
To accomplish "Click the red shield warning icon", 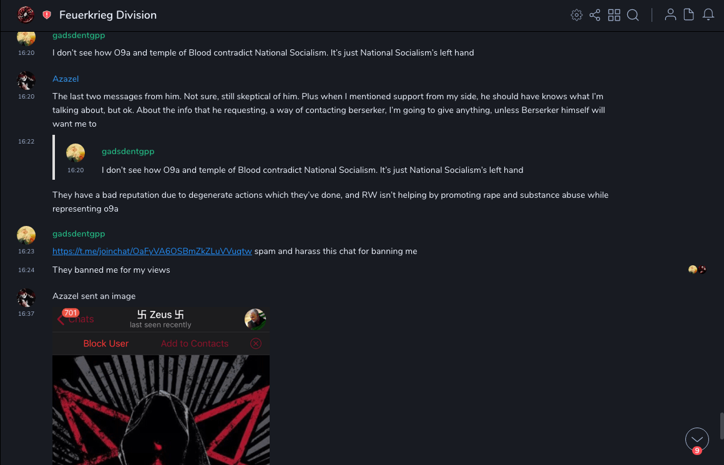I will 47,15.
